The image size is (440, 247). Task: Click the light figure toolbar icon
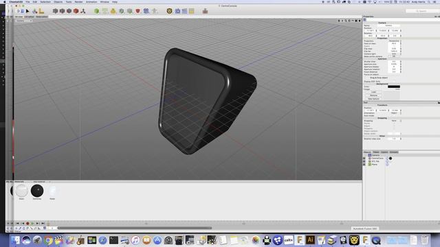tap(154, 11)
